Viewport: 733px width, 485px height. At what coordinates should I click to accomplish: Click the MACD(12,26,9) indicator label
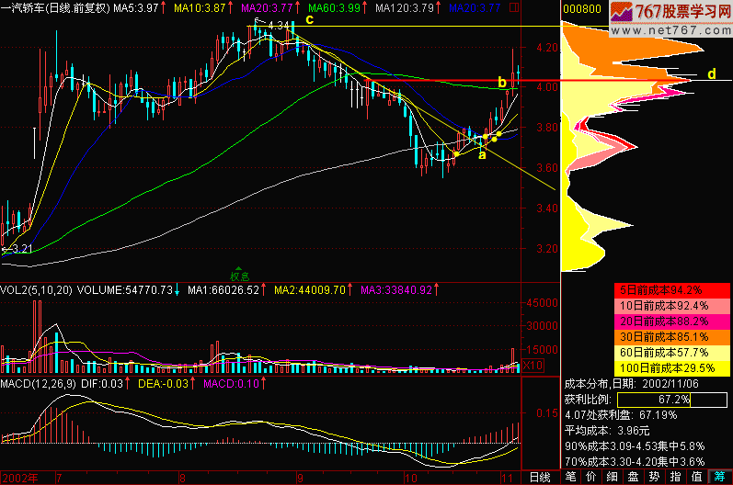point(39,382)
